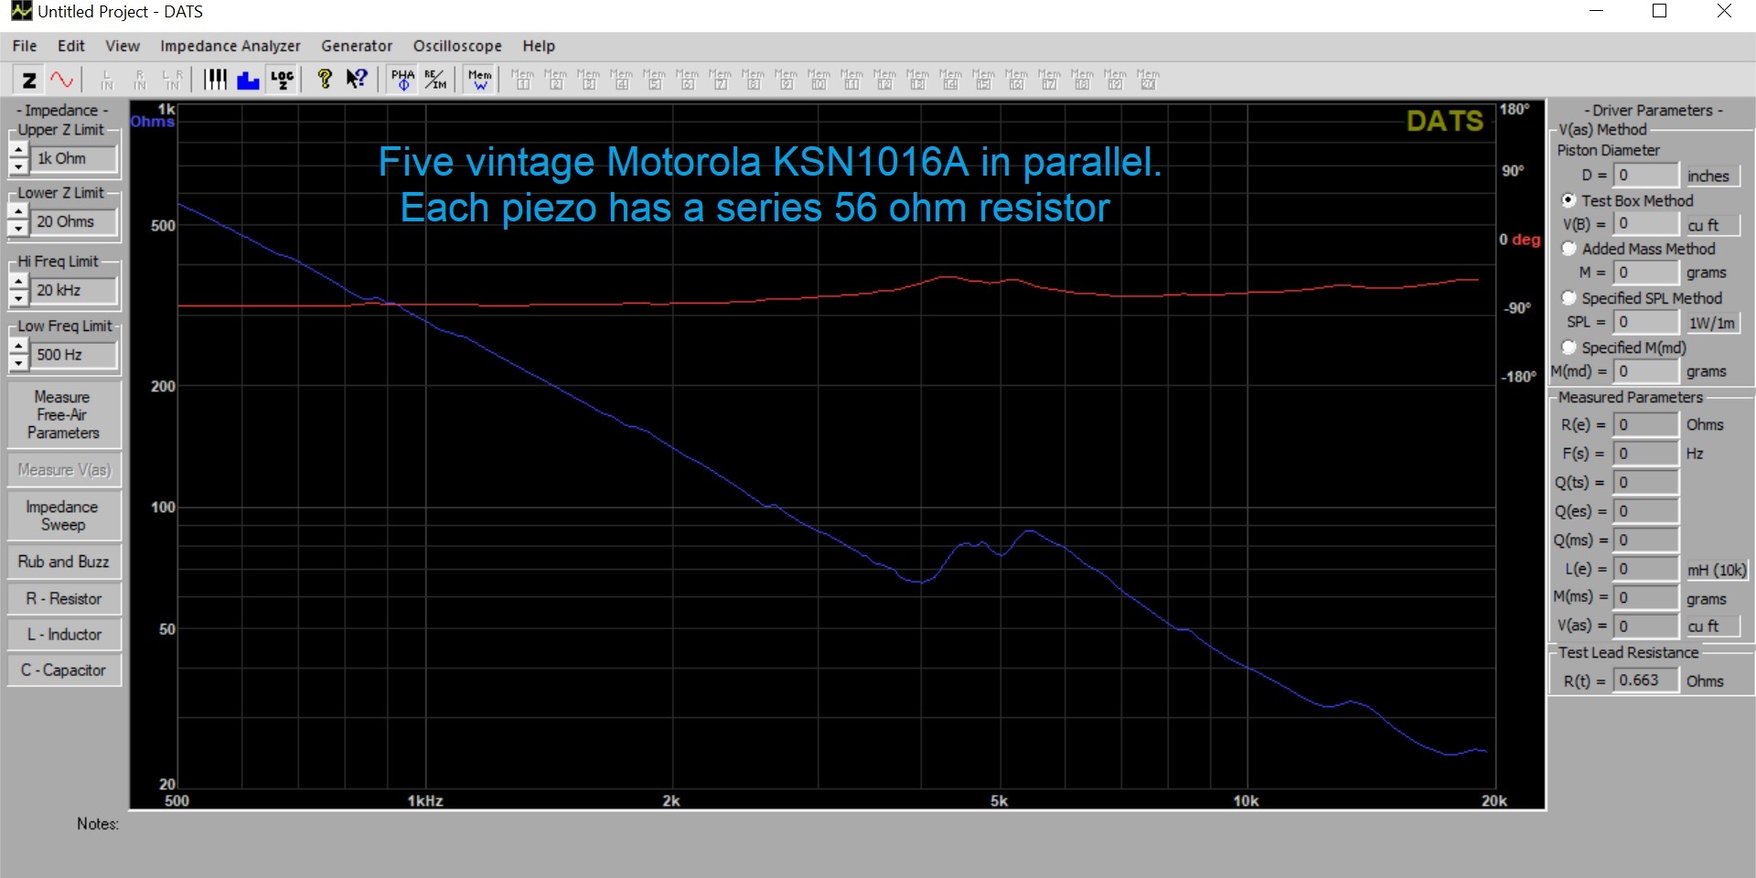This screenshot has height=878, width=1756.
Task: Switch to the sine wave generator icon
Action: 62,80
